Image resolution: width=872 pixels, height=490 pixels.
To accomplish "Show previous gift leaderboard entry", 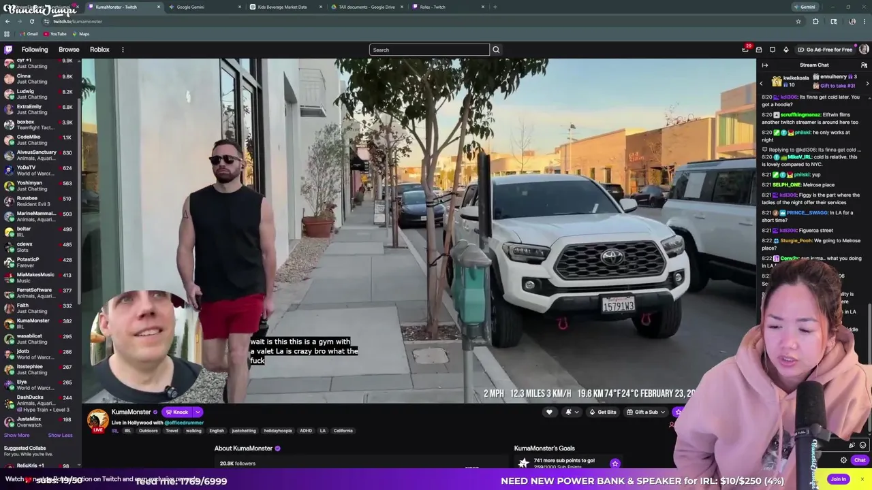I will 761,83.
